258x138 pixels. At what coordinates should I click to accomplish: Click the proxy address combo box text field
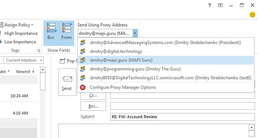(105, 33)
